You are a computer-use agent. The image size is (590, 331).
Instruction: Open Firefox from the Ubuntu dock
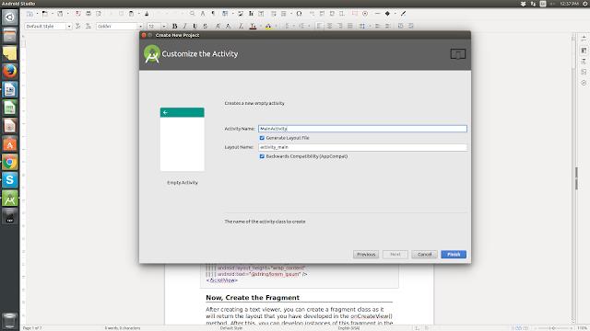10,72
